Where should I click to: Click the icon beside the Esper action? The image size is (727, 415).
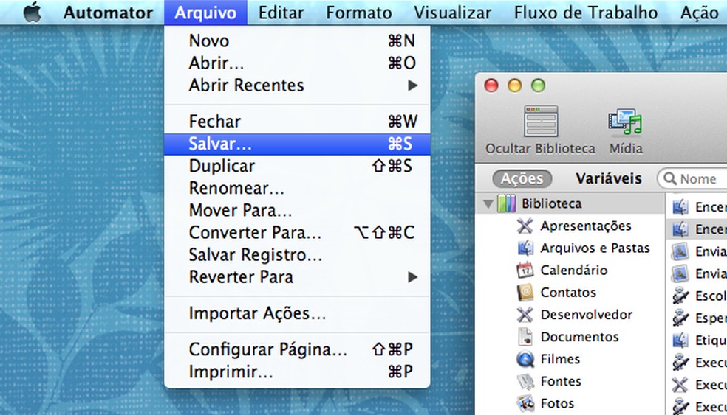point(680,318)
